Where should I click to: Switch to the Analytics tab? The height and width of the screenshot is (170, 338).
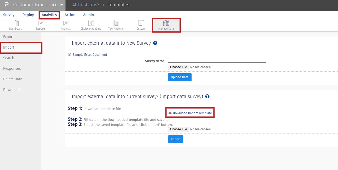coord(49,15)
